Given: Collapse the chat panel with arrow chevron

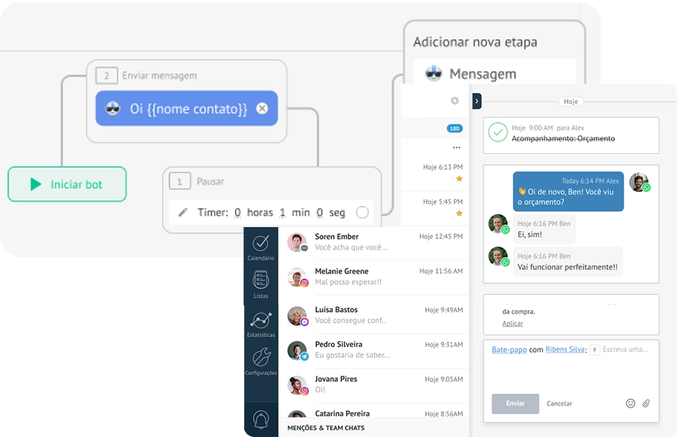Looking at the screenshot, I should click(x=476, y=101).
